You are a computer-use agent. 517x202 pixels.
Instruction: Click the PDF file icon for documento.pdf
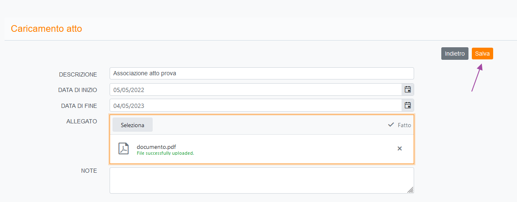coord(123,149)
